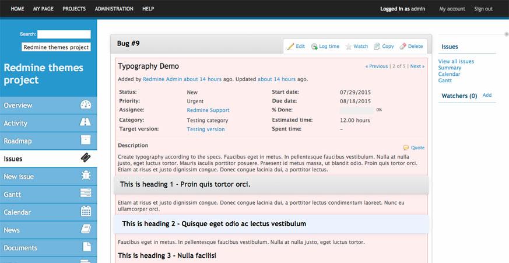Open Overview in the sidebar
Viewport: 509px width, 263px height.
48,105
